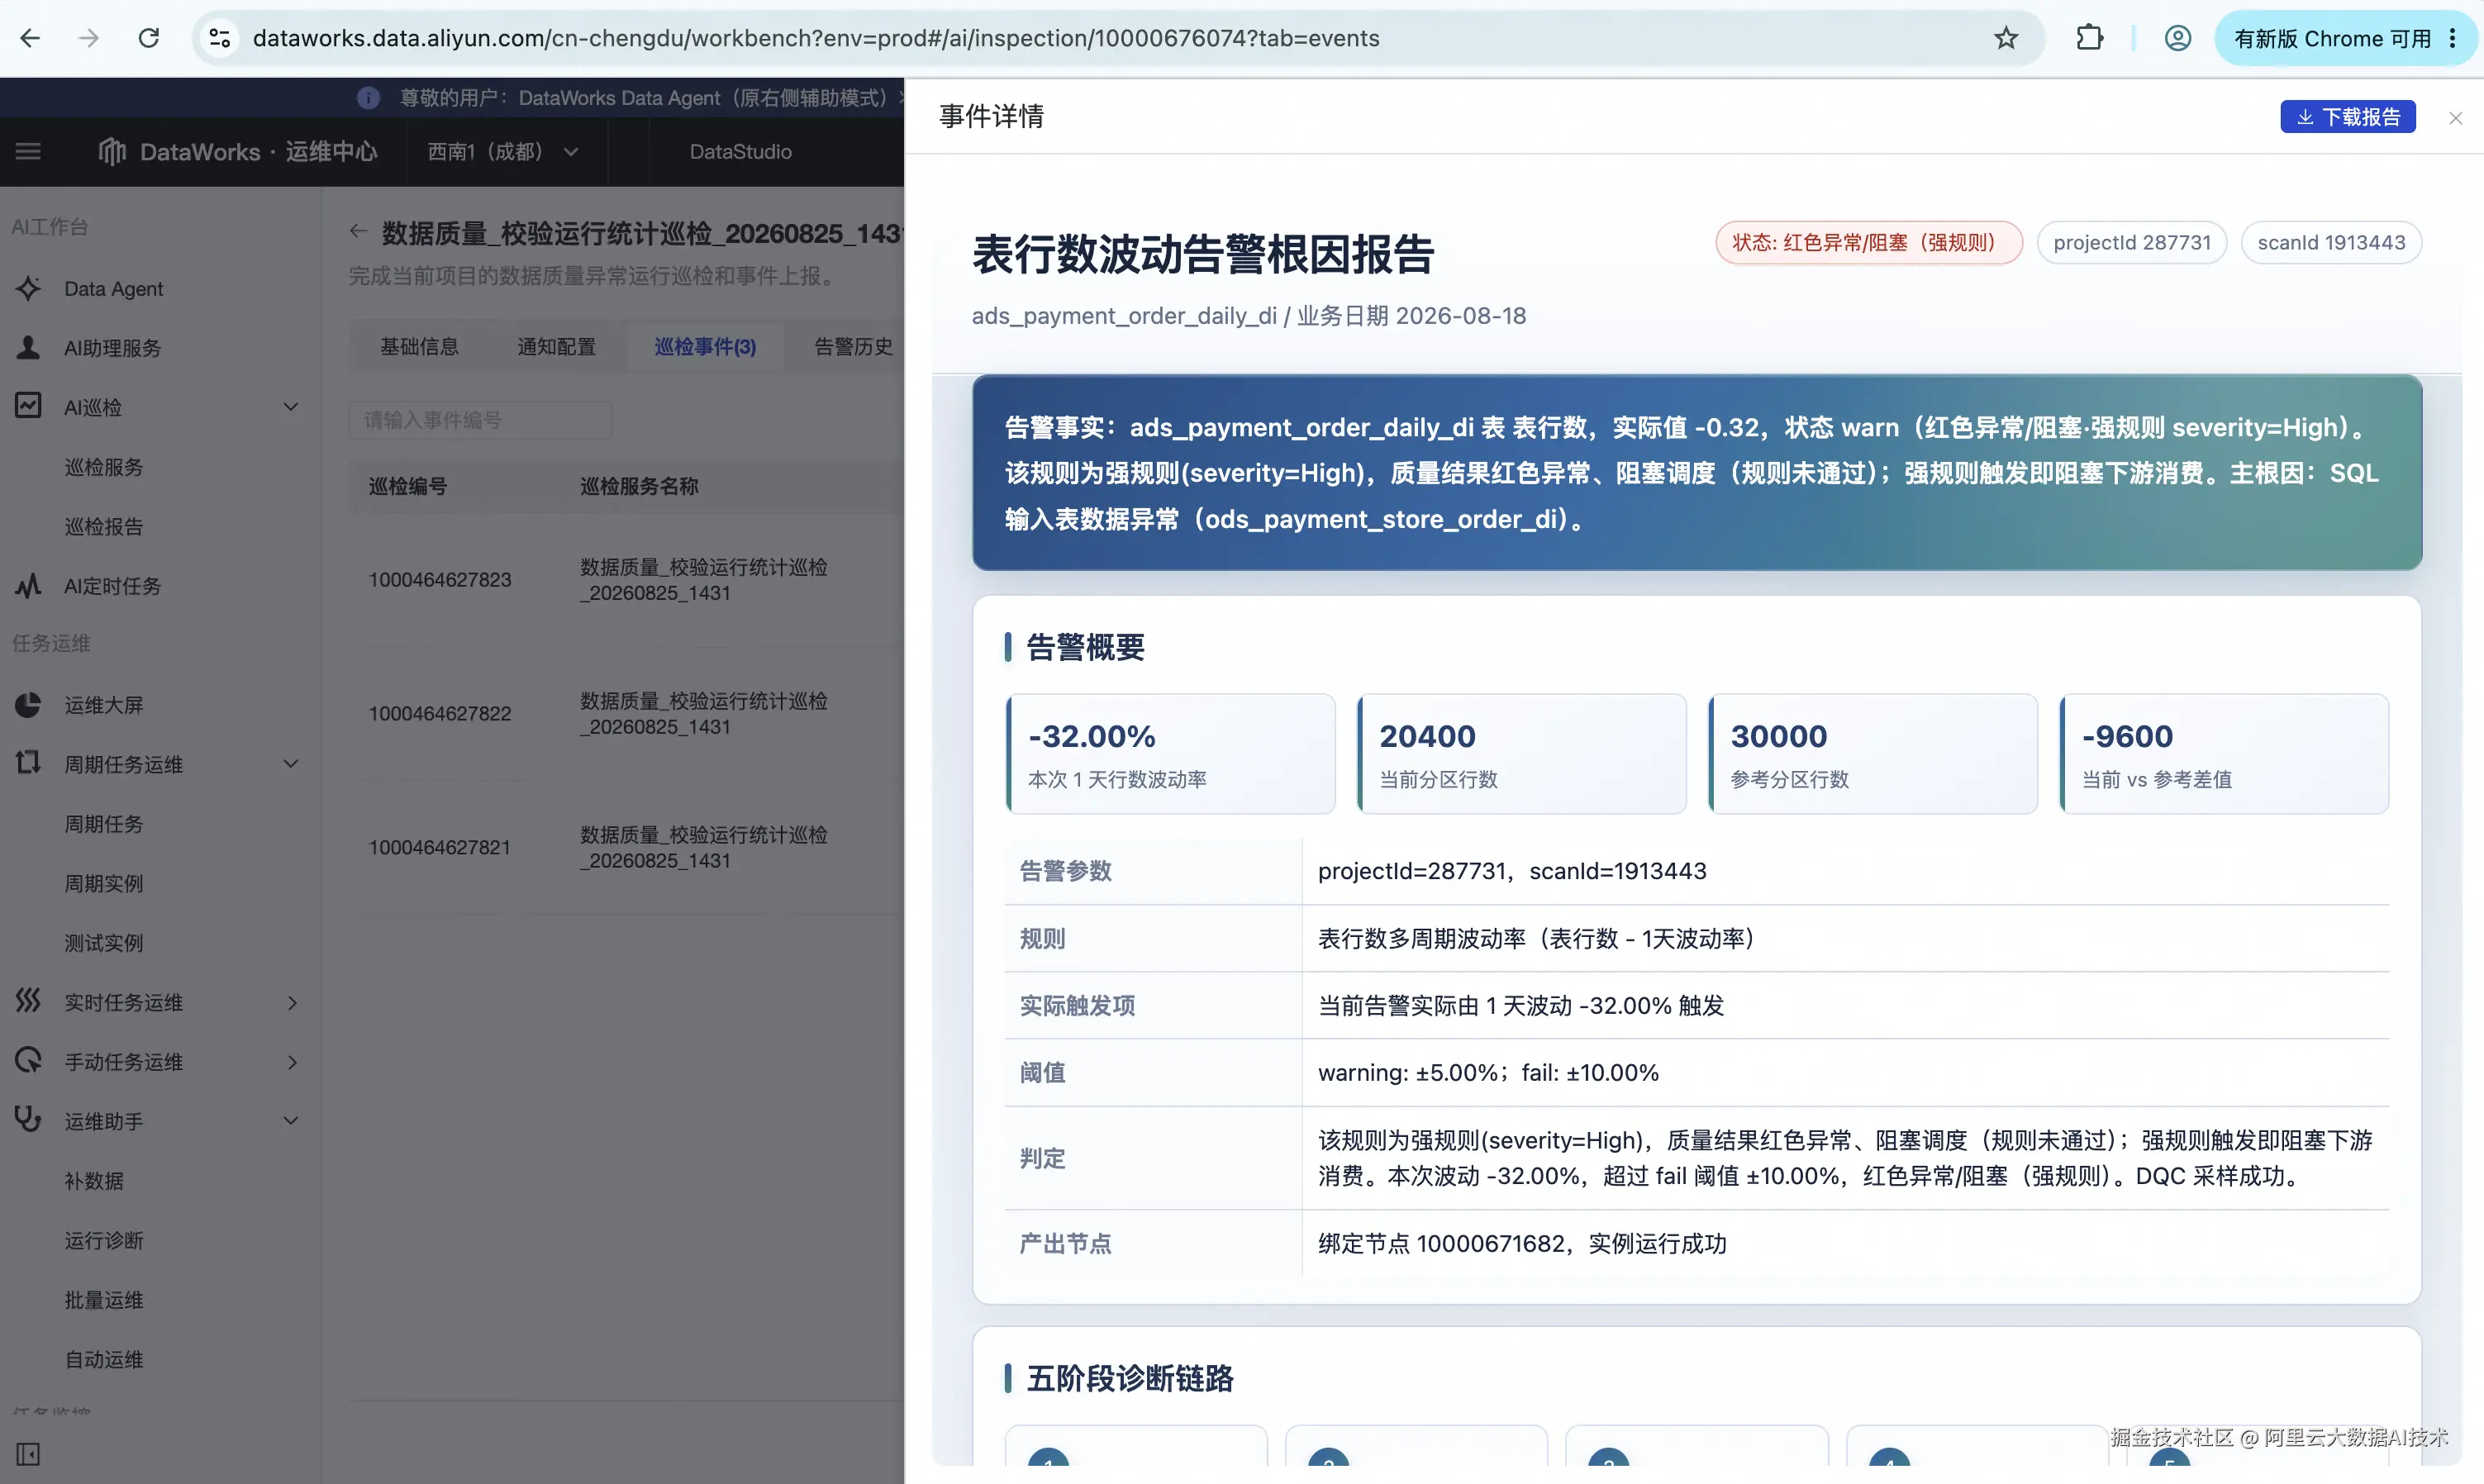Click the 30000 参考分区行数 card
This screenshot has height=1484, width=2484.
click(1872, 754)
